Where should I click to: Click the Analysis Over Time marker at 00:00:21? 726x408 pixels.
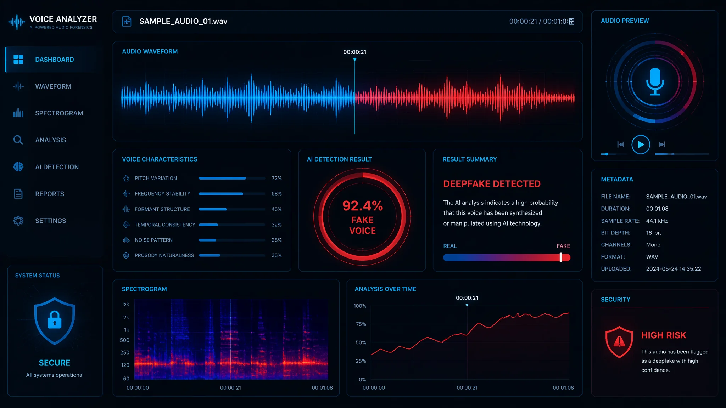[467, 305]
